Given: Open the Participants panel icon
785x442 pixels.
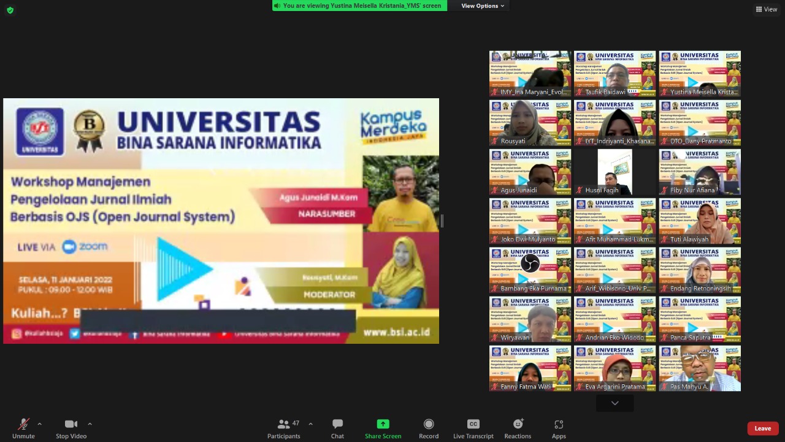Looking at the screenshot, I should click(283, 424).
